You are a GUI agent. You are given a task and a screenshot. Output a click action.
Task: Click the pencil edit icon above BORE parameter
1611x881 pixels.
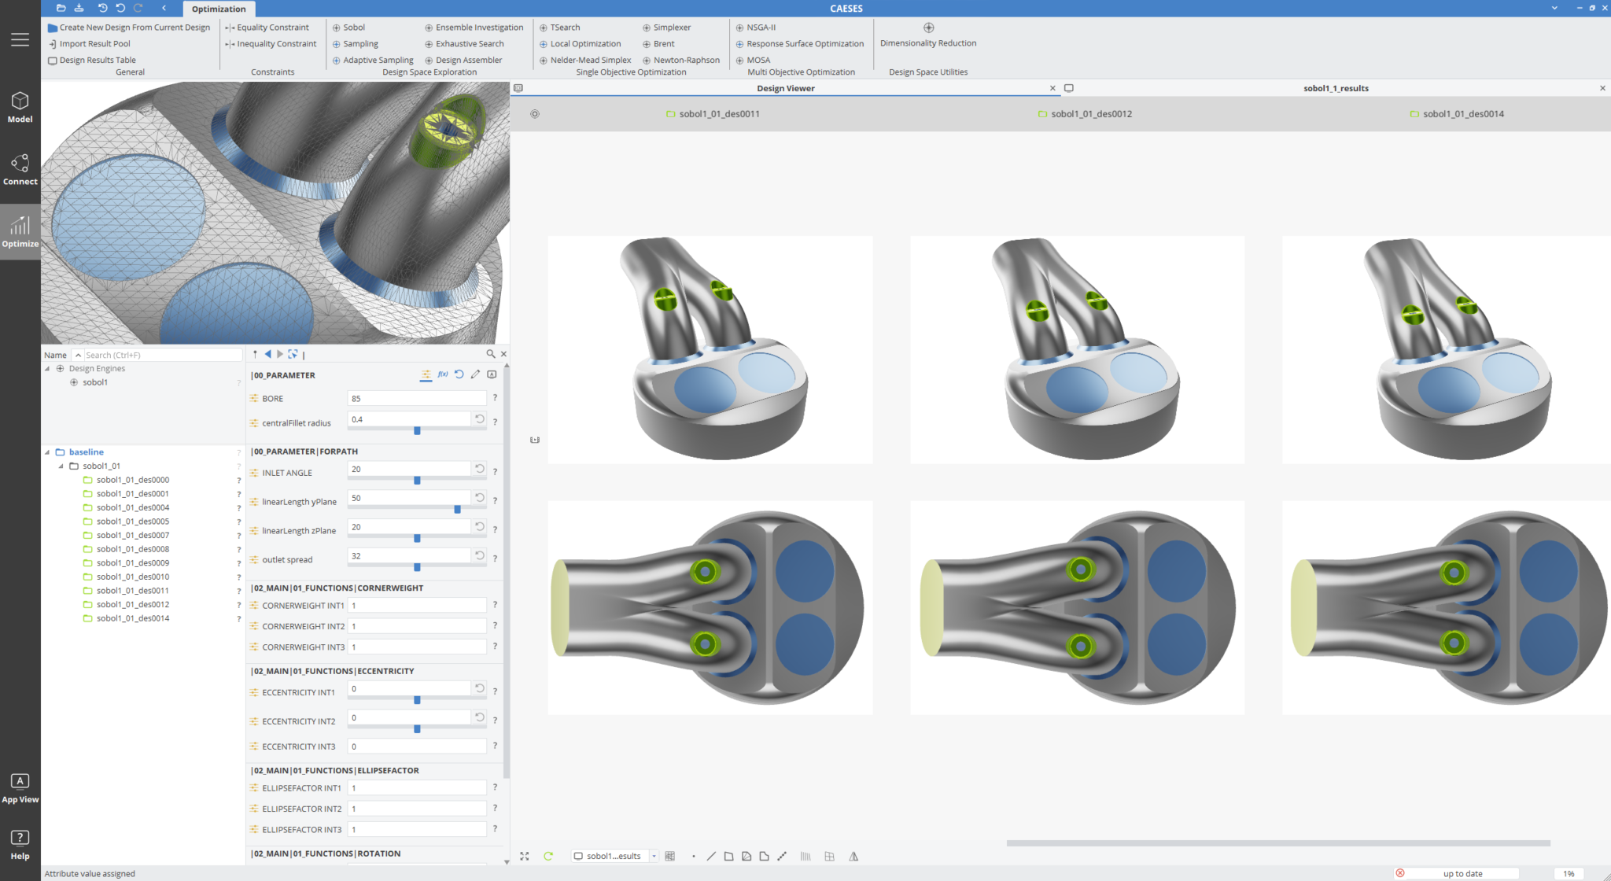click(475, 375)
